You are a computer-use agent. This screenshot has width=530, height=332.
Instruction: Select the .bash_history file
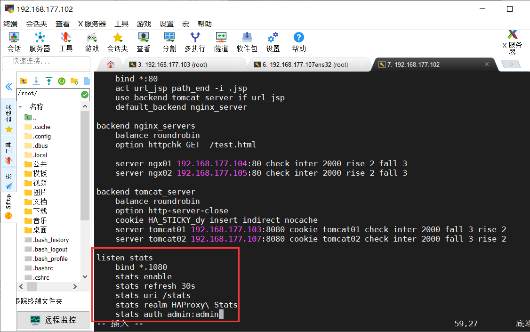pyautogui.click(x=47, y=240)
